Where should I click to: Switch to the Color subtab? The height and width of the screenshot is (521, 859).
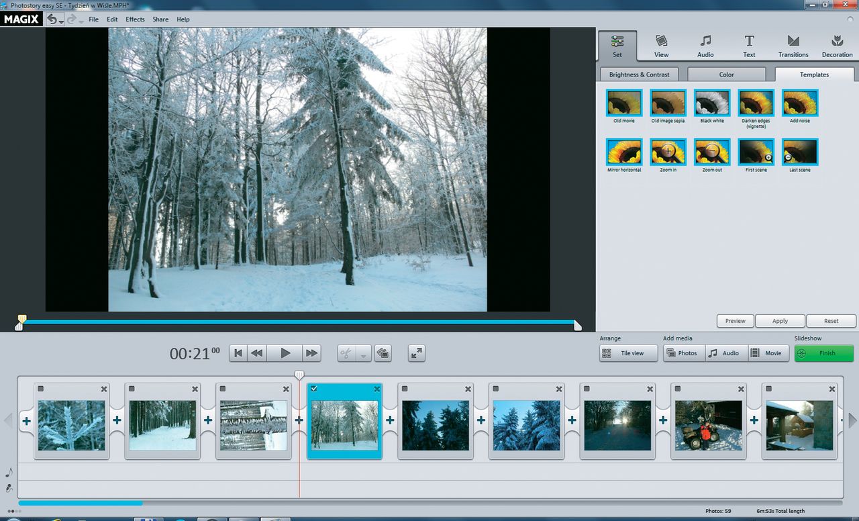(x=727, y=75)
